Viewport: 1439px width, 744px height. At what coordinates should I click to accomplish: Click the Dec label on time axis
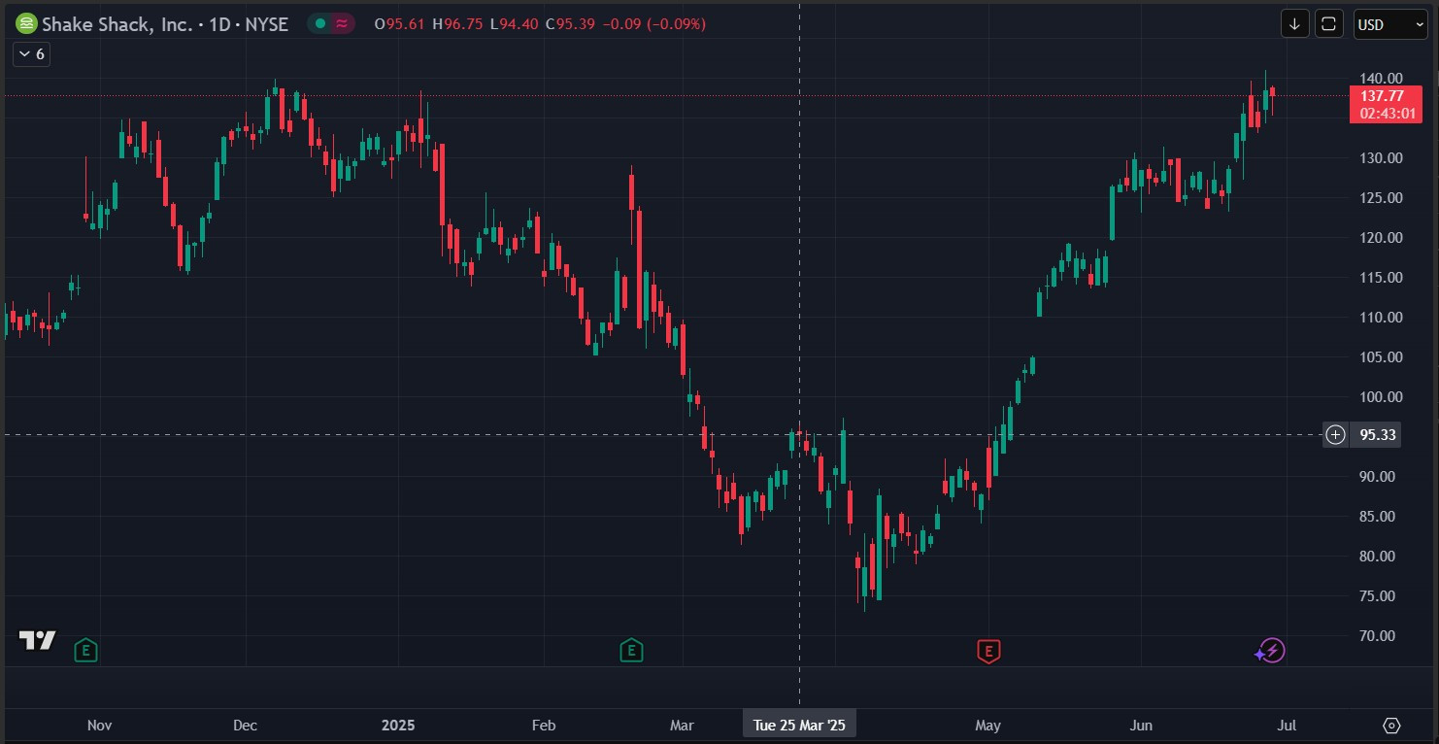point(246,726)
